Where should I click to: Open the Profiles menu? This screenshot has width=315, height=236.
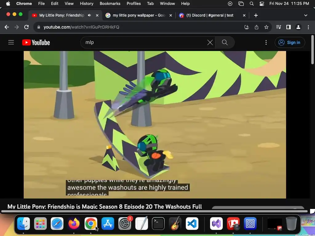click(134, 4)
